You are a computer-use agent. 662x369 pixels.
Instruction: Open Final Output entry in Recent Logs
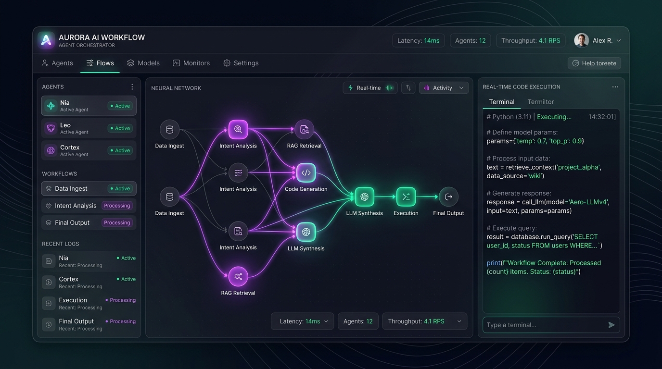pyautogui.click(x=89, y=324)
